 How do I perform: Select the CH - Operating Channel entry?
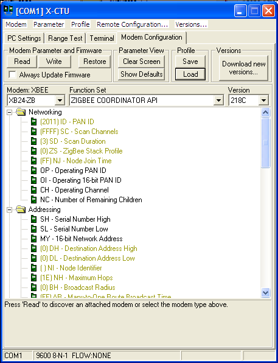pos(74,190)
